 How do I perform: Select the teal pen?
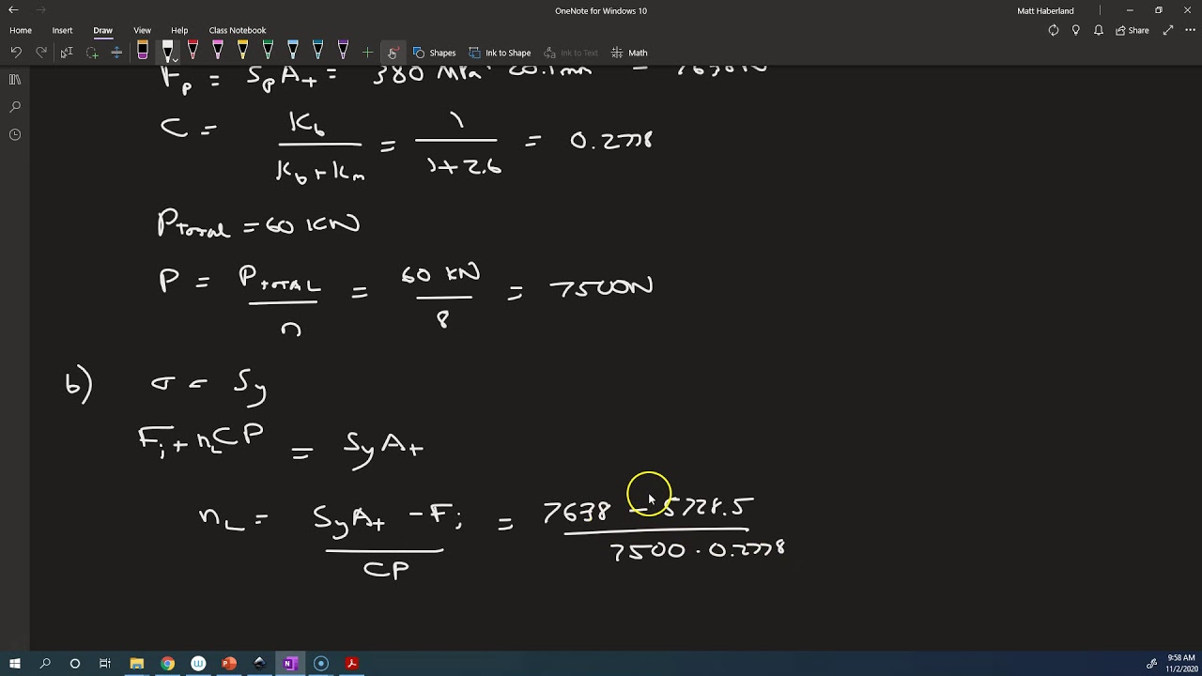[317, 52]
